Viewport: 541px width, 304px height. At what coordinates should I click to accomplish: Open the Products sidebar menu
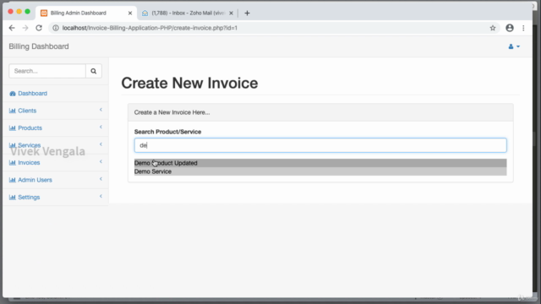point(30,128)
